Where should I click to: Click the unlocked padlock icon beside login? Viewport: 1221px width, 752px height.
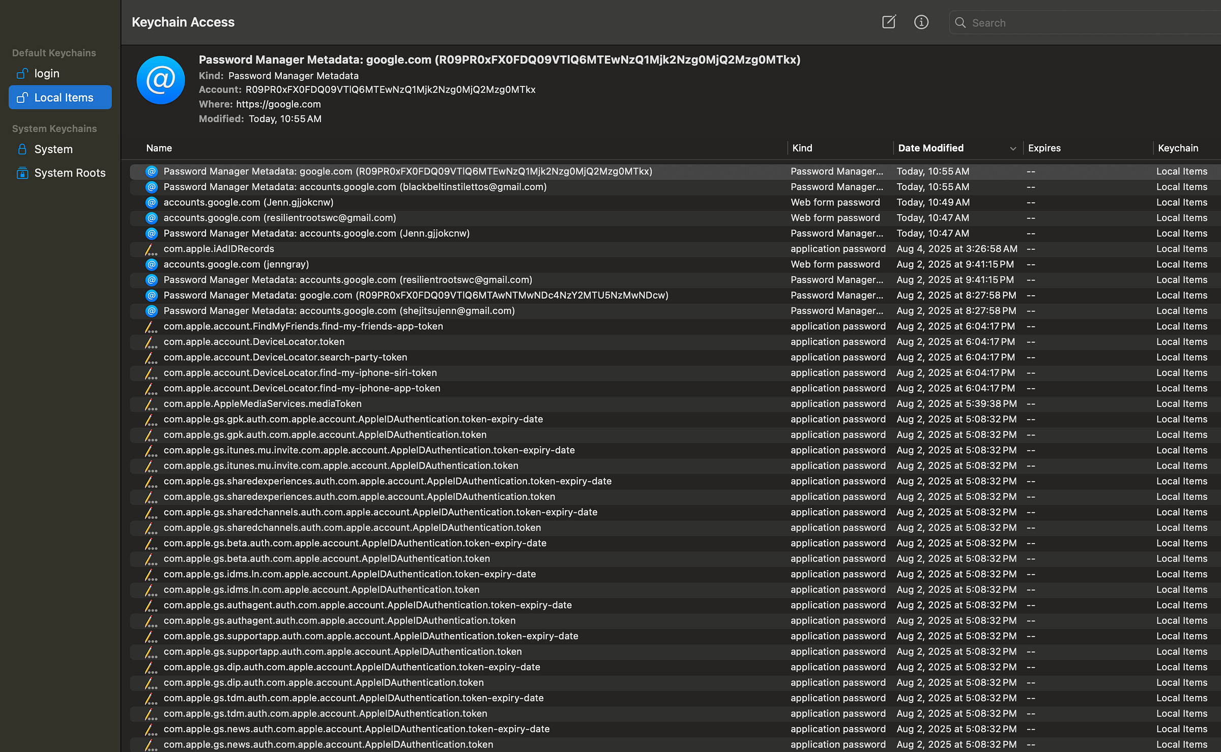click(x=22, y=74)
